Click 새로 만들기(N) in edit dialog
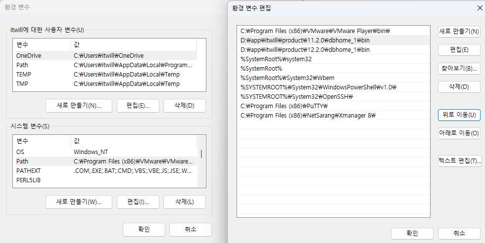Viewport: 485px width, 243px height. click(x=459, y=32)
